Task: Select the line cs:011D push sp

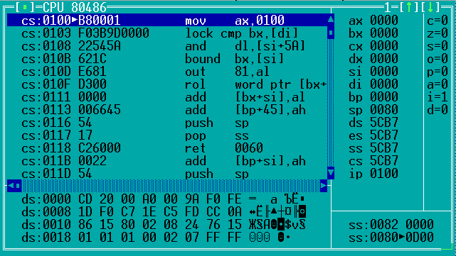Action: (x=167, y=173)
